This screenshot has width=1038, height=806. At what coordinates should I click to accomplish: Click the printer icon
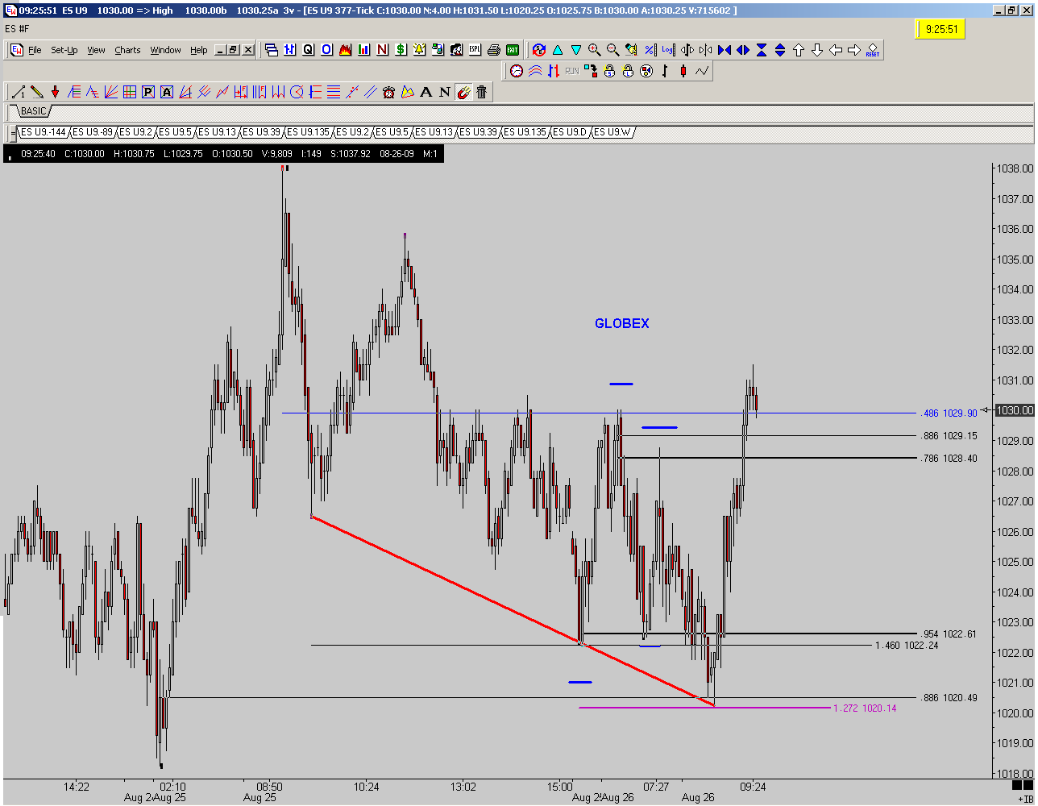point(494,50)
